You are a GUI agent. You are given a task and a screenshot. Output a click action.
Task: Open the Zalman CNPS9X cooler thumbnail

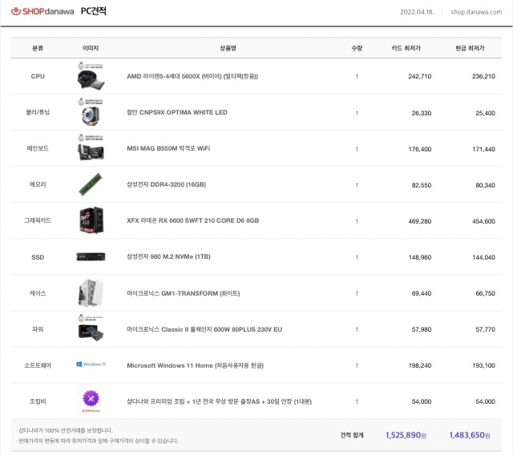(91, 112)
